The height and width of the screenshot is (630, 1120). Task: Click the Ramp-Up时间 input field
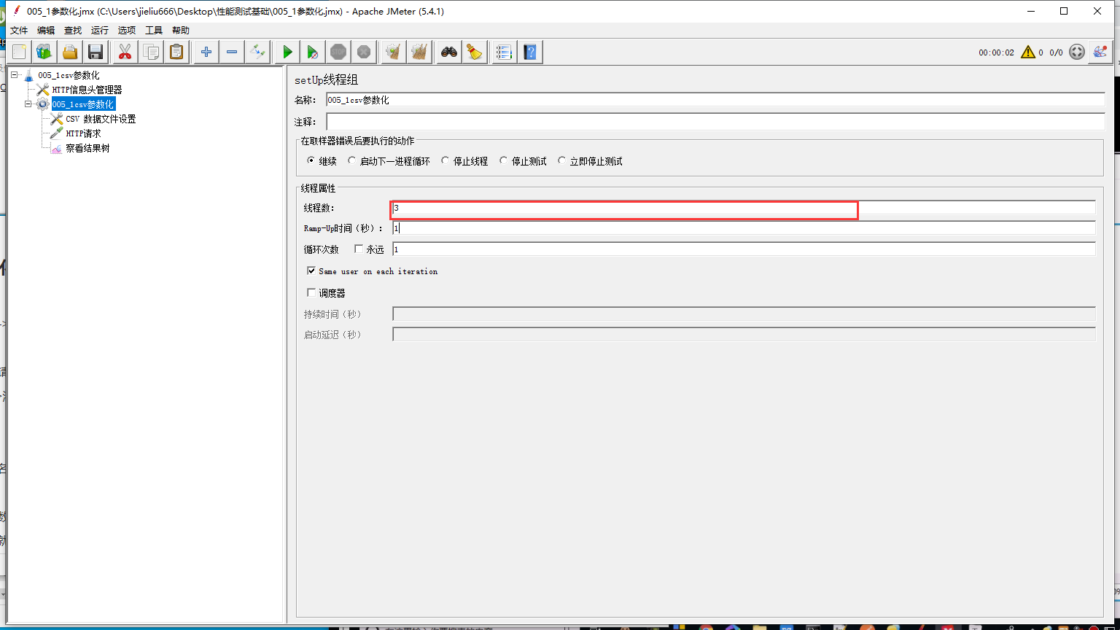pyautogui.click(x=744, y=228)
